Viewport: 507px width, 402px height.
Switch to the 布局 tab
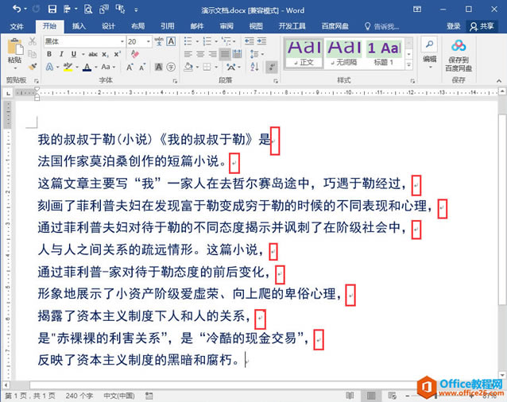tap(138, 26)
